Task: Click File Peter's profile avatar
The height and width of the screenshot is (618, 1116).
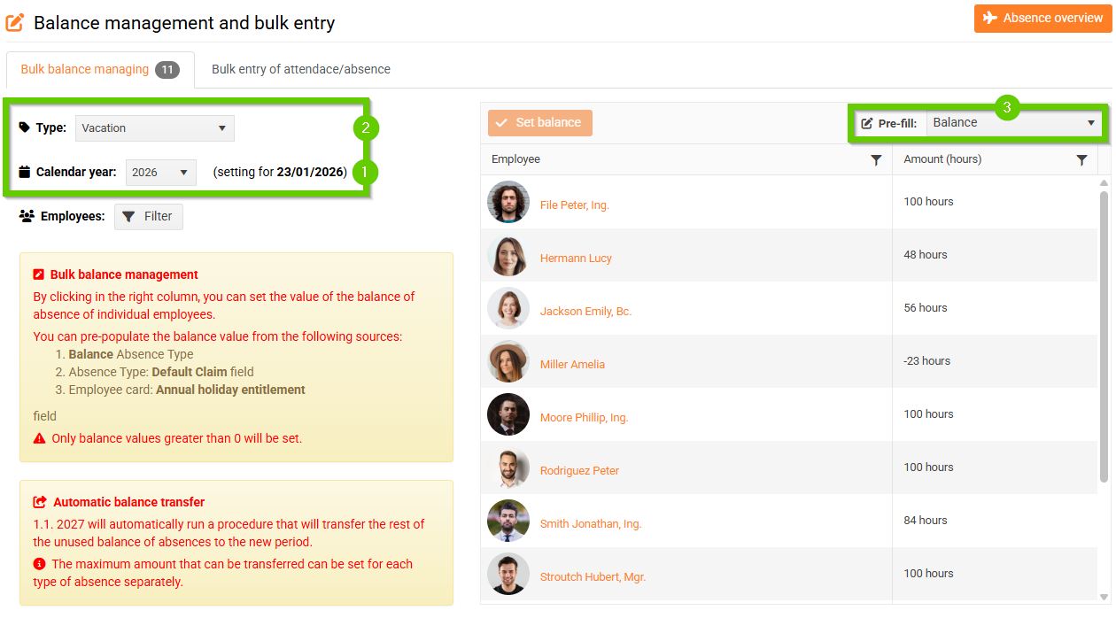Action: tap(508, 203)
